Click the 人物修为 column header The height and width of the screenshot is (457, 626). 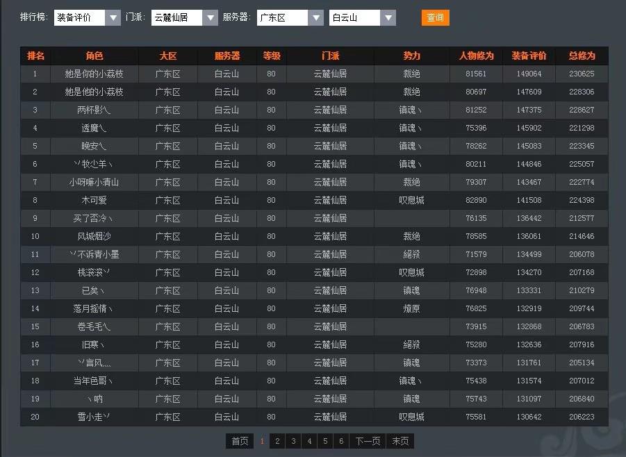476,56
